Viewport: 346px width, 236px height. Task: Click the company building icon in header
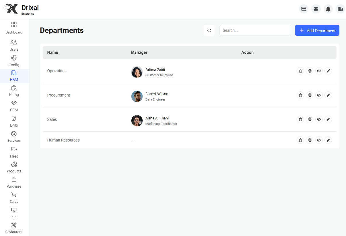click(341, 9)
